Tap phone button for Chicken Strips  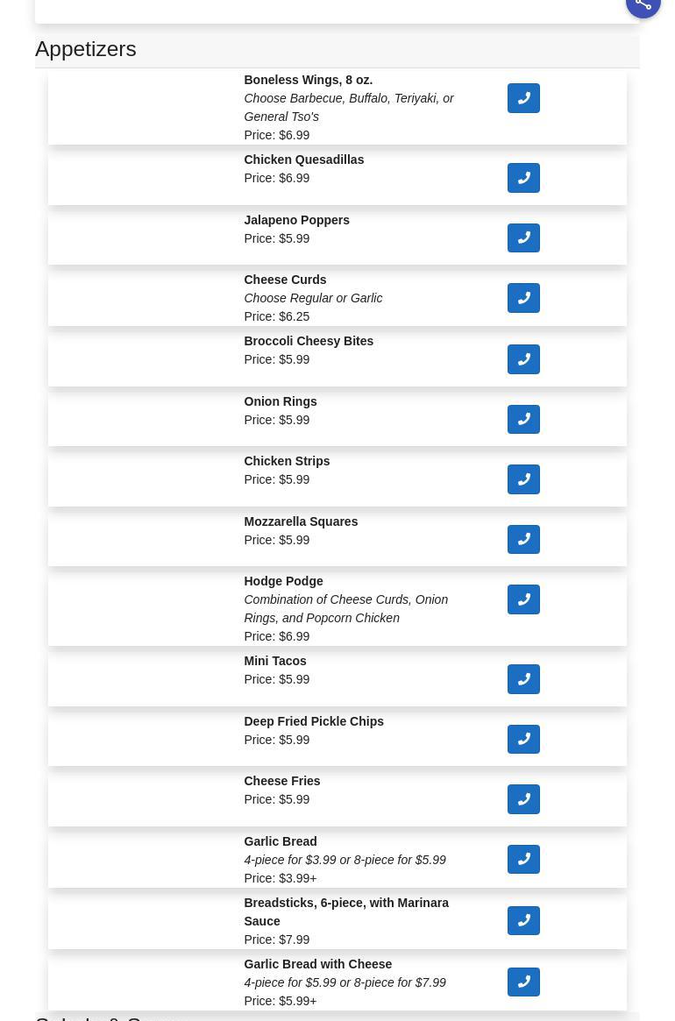pyautogui.click(x=523, y=479)
